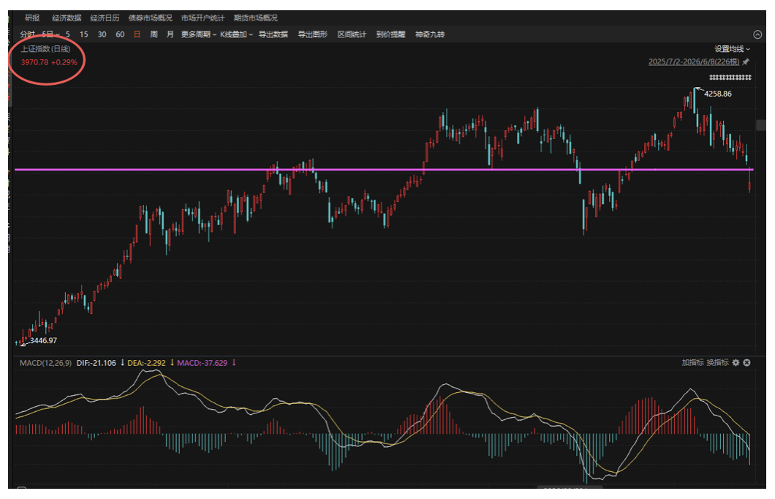Switch to 分时 intraday view

click(x=27, y=34)
